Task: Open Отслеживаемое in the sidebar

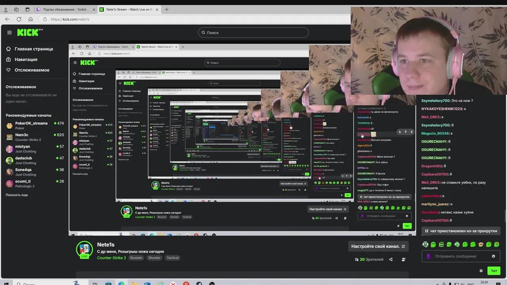Action: 28,70
